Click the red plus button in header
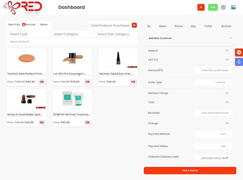This screenshot has height=180, width=243. point(201,7)
